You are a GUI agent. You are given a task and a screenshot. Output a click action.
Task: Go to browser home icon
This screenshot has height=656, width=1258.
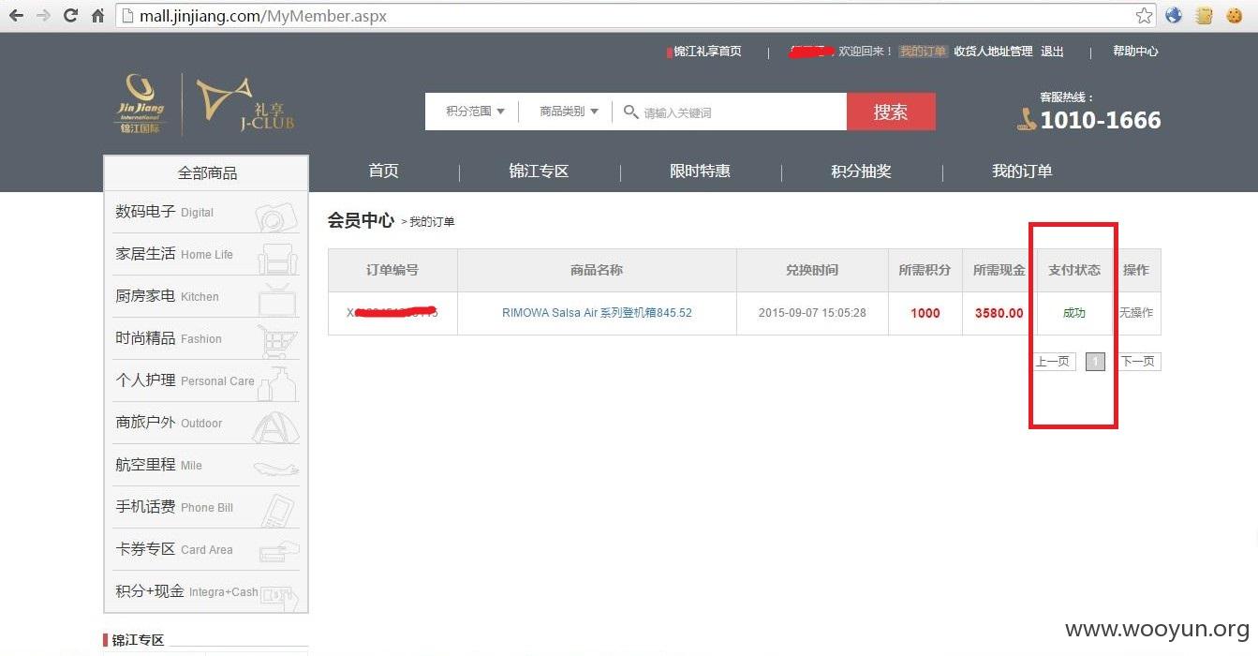click(x=97, y=16)
